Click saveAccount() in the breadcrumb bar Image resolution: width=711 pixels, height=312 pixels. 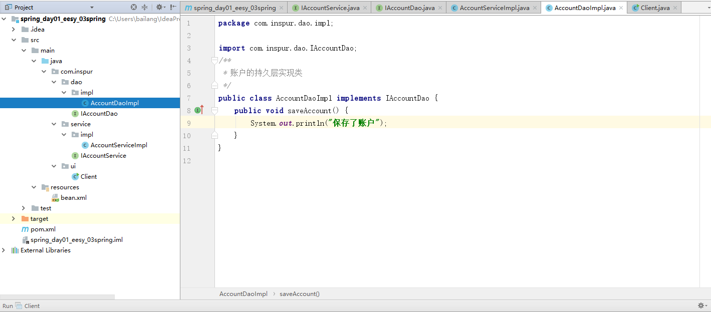pos(300,294)
